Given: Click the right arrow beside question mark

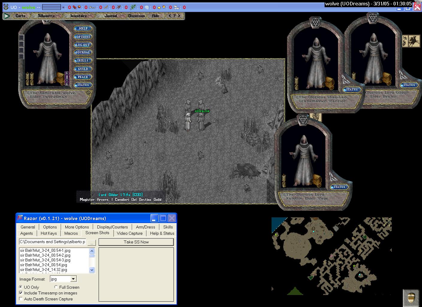Looking at the screenshot, I should pos(179,16).
